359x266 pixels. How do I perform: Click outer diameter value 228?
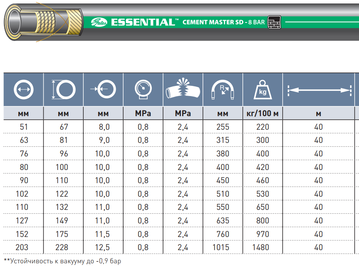(62, 247)
